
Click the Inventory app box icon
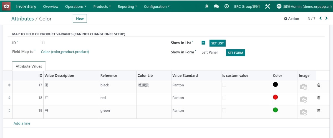6,6
